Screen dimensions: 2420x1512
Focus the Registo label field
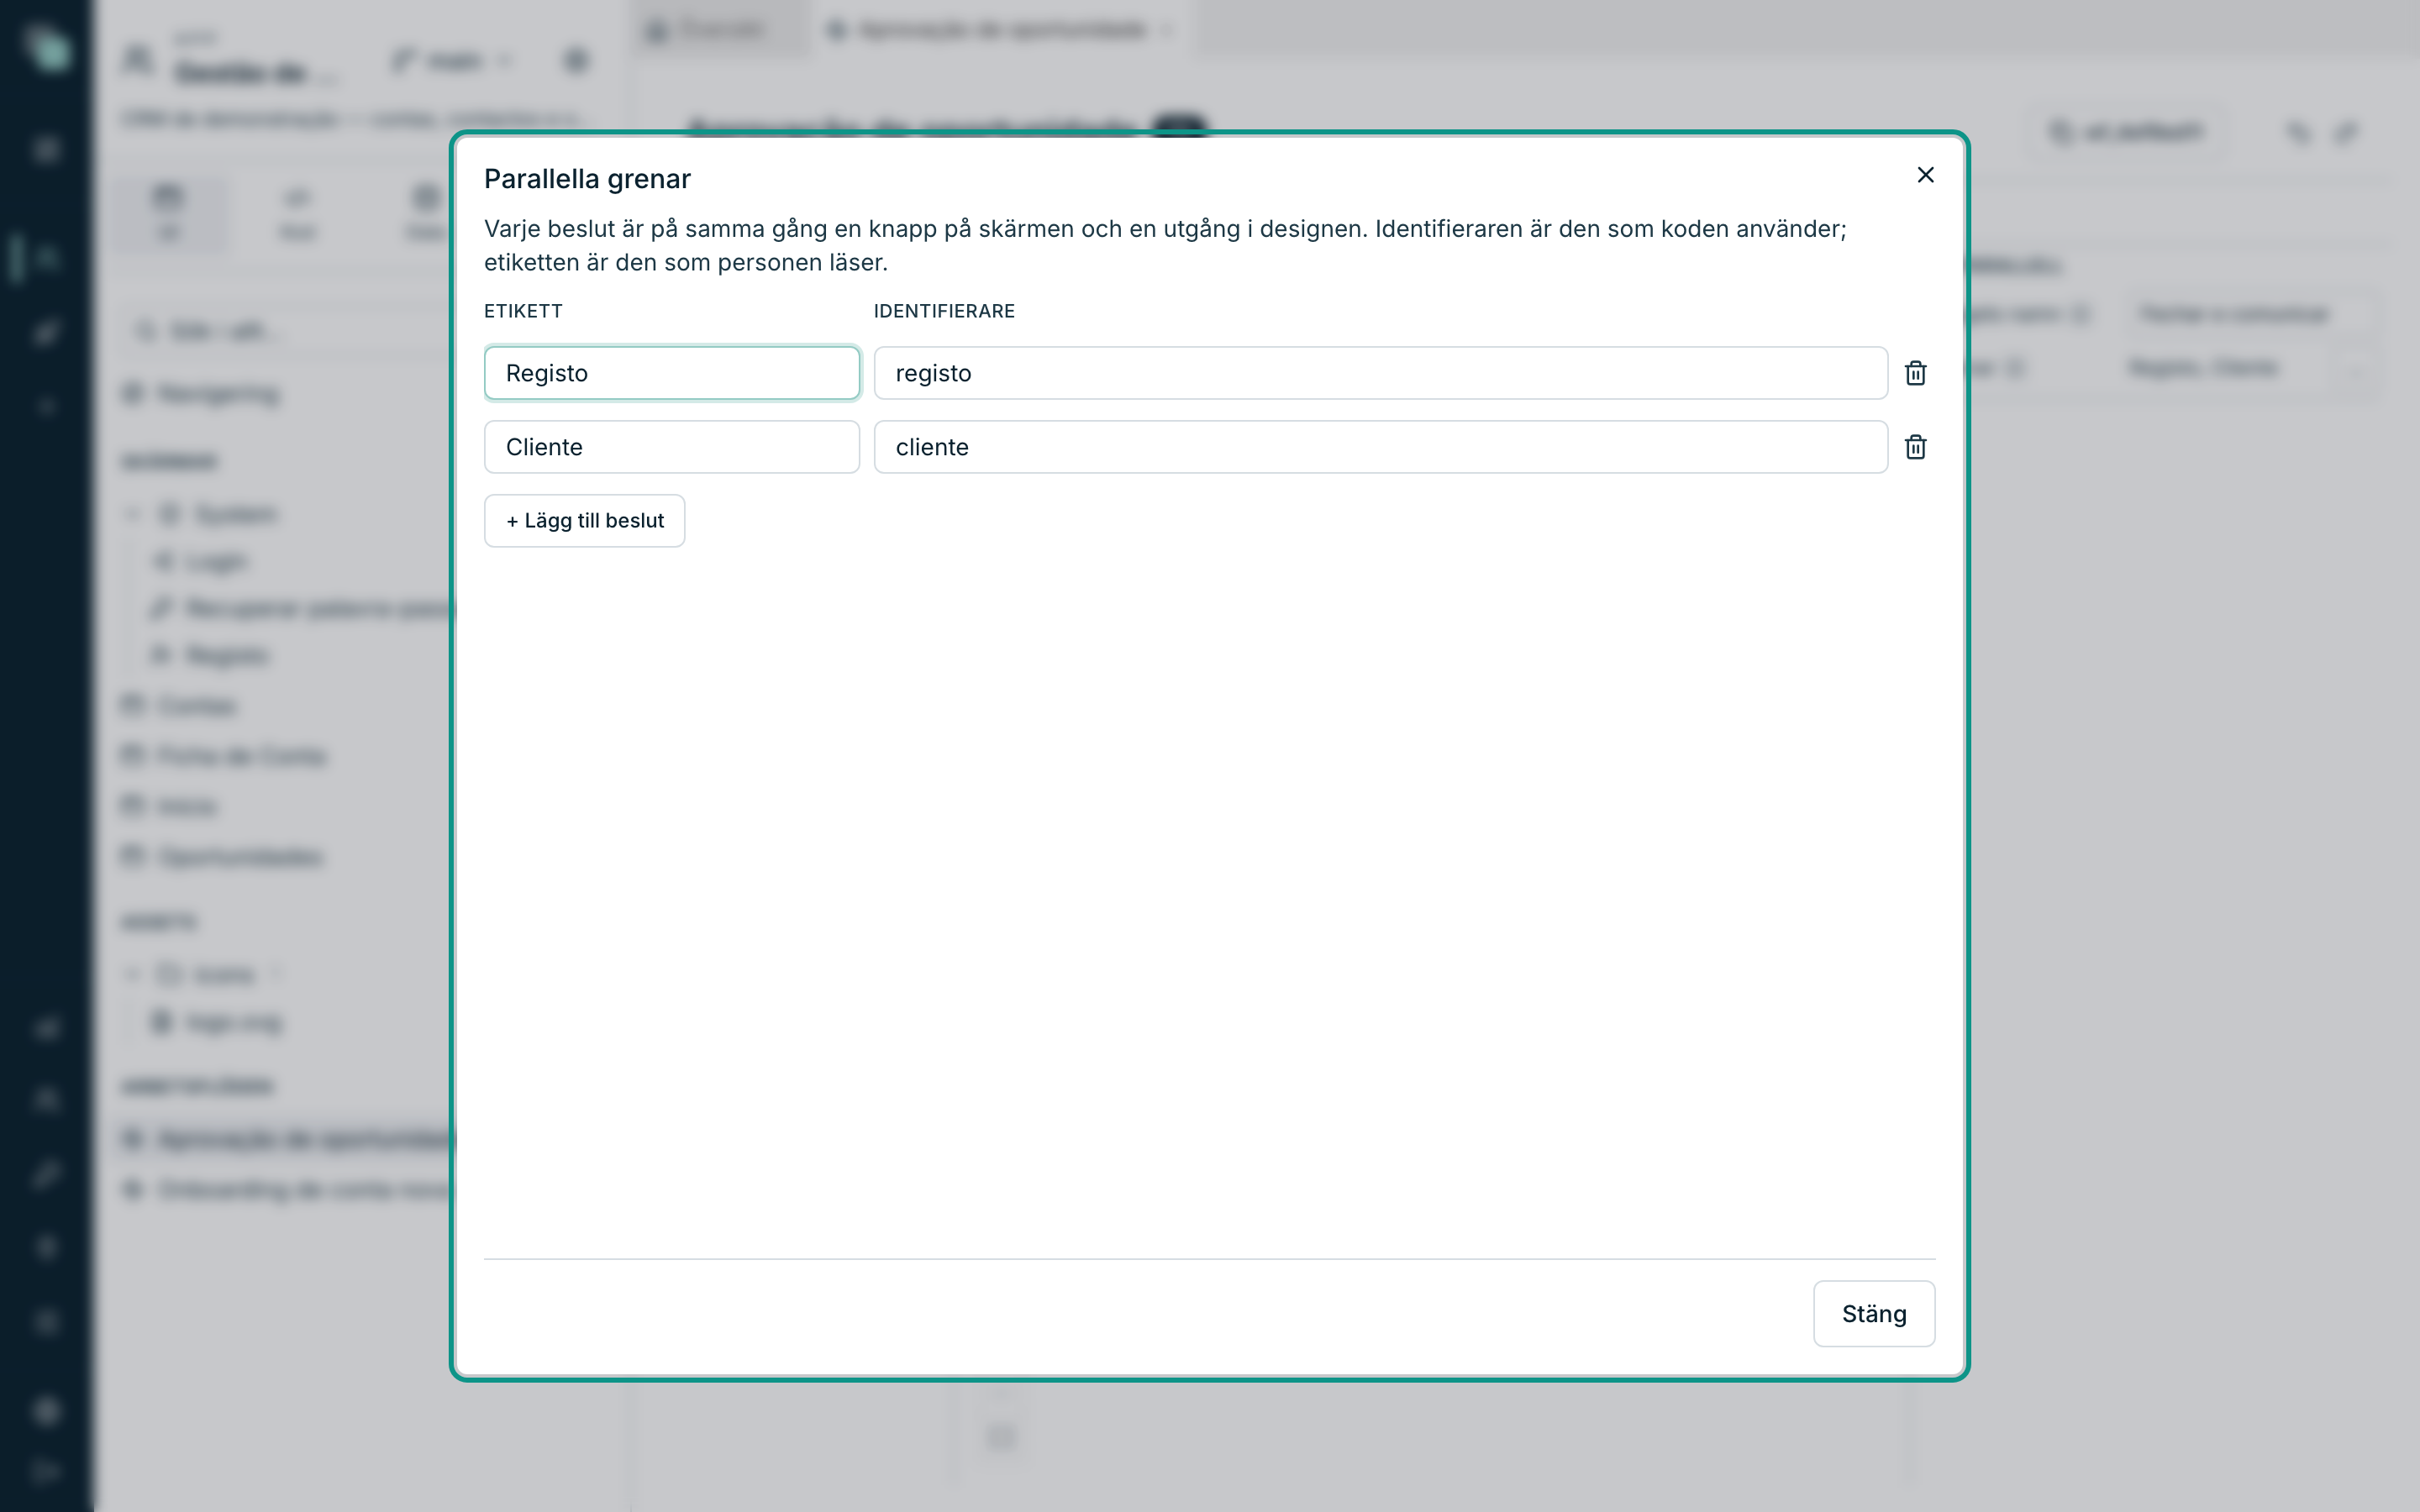click(x=672, y=373)
